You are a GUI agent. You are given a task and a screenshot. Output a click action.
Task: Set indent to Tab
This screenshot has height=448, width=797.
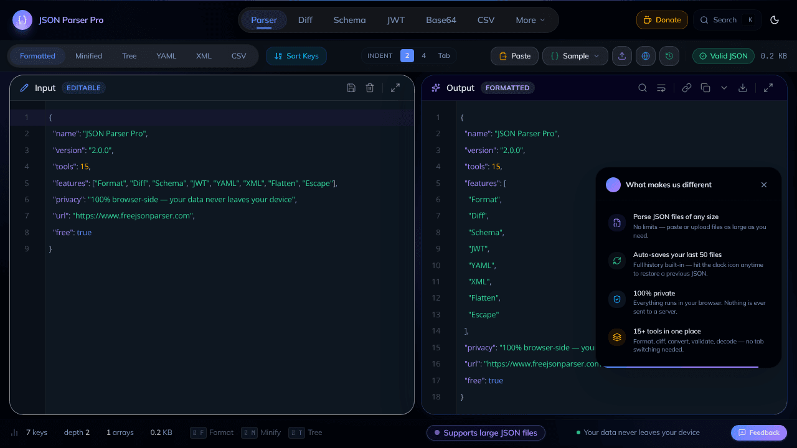(444, 56)
